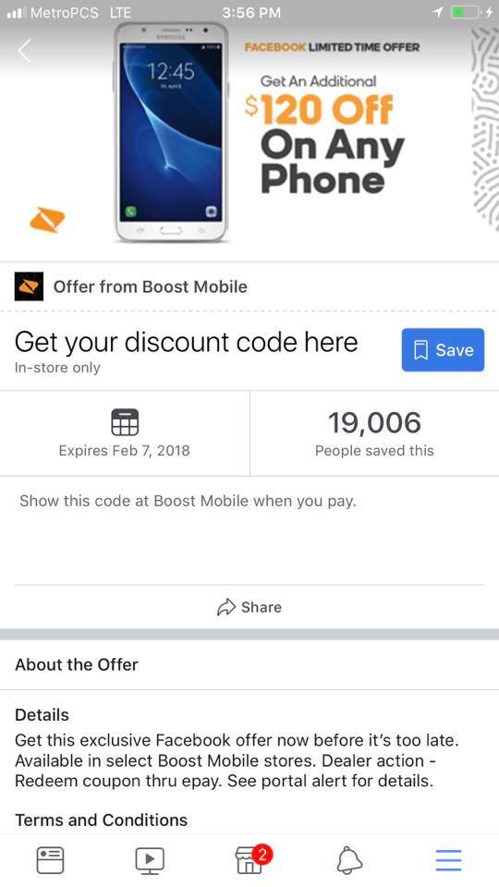
Task: Open the News Feed tab icon
Action: point(50,860)
